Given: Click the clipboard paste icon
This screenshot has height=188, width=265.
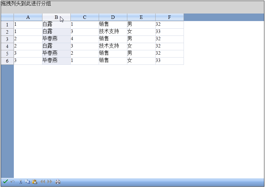Looking at the screenshot, I should coord(35,182).
